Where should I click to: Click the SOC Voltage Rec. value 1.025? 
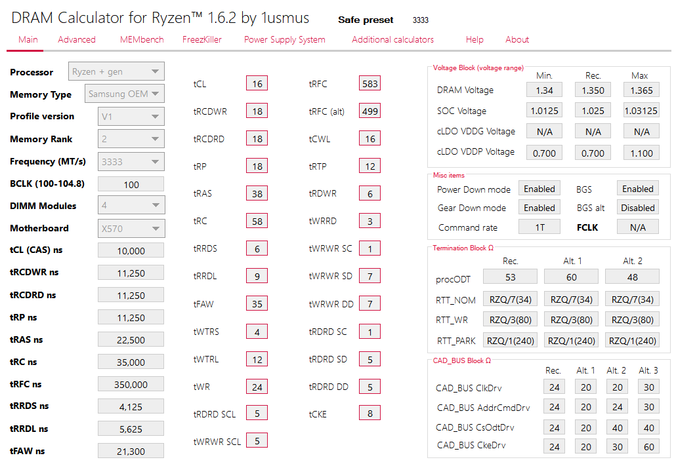click(x=593, y=111)
